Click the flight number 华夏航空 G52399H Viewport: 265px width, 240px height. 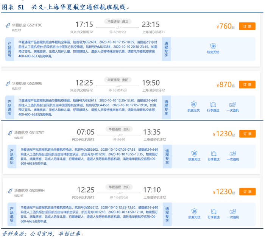tap(30, 191)
